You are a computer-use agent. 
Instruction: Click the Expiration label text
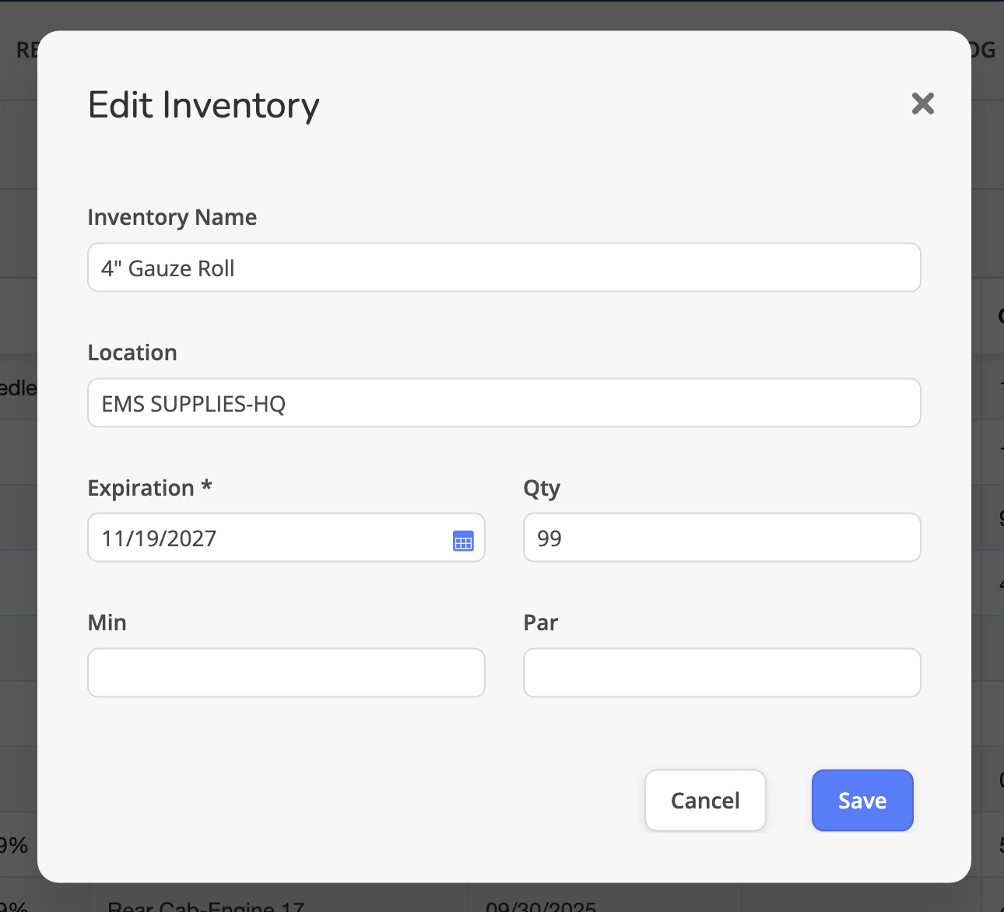pyautogui.click(x=141, y=488)
